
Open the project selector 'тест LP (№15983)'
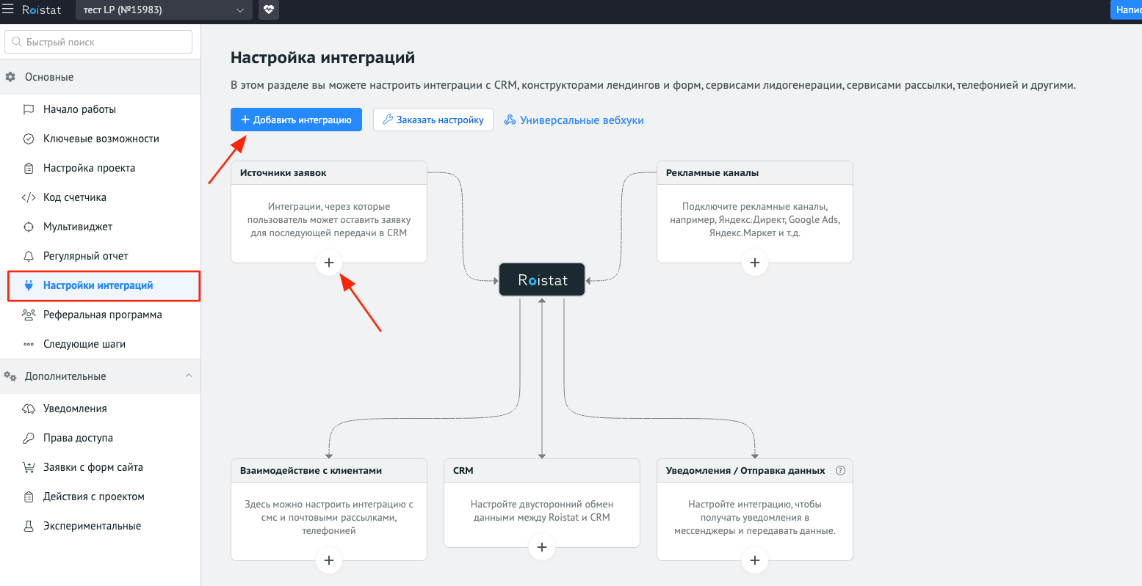(x=164, y=10)
